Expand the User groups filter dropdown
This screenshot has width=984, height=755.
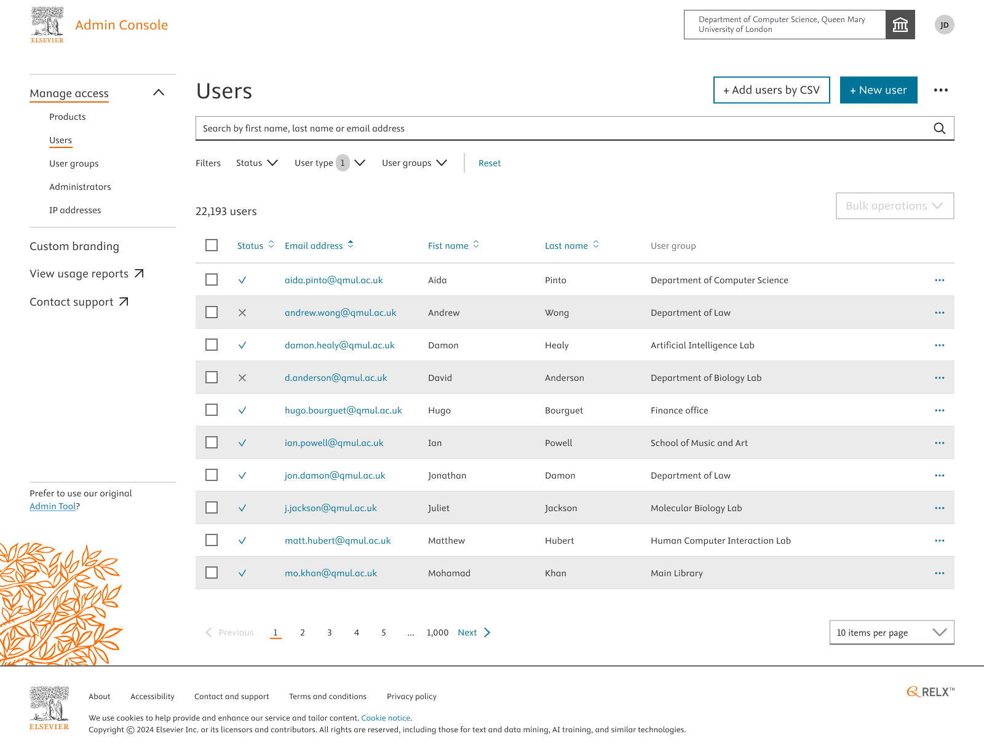pos(415,163)
